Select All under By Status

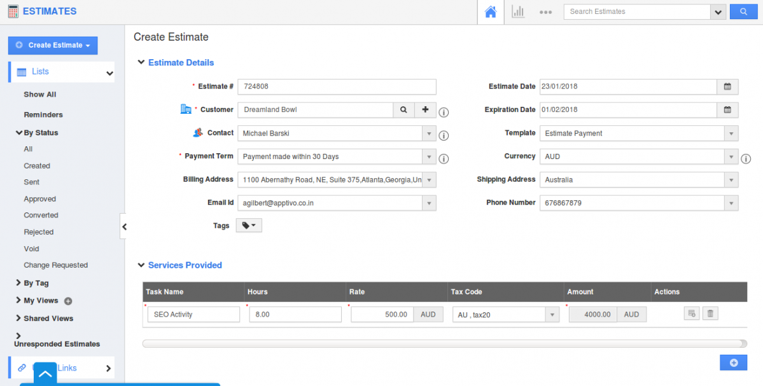tap(28, 149)
